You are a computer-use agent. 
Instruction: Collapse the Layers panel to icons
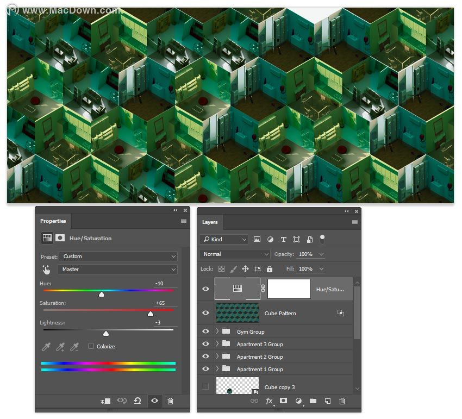coord(347,211)
